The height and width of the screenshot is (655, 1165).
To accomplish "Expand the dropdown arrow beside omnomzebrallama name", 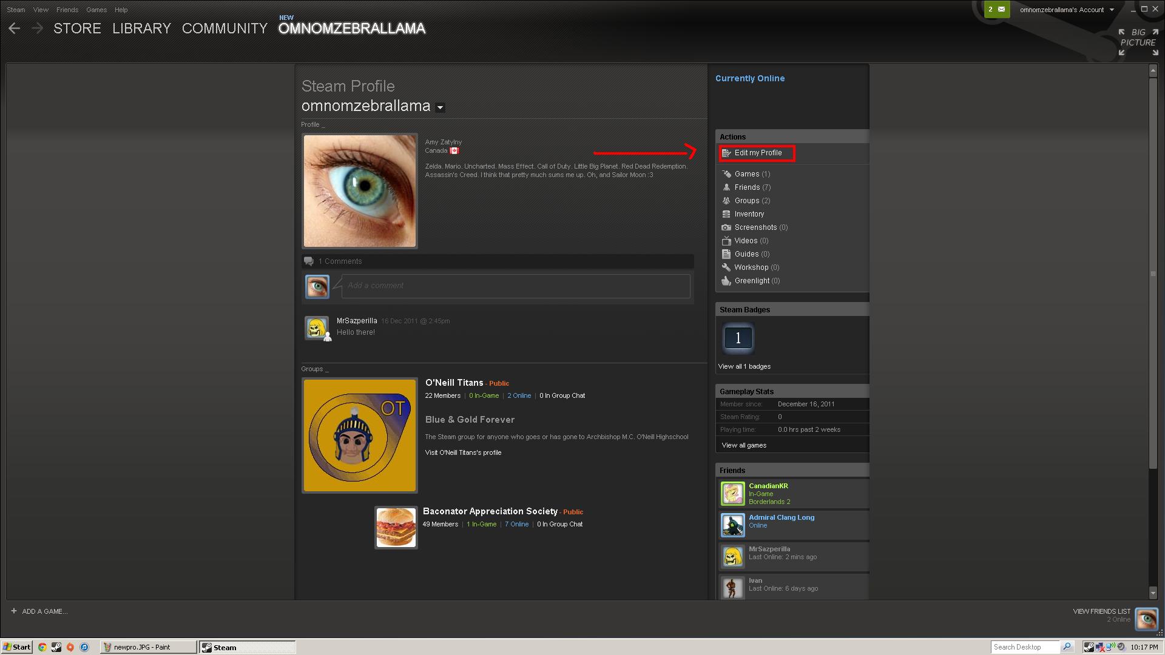I will click(x=441, y=108).
